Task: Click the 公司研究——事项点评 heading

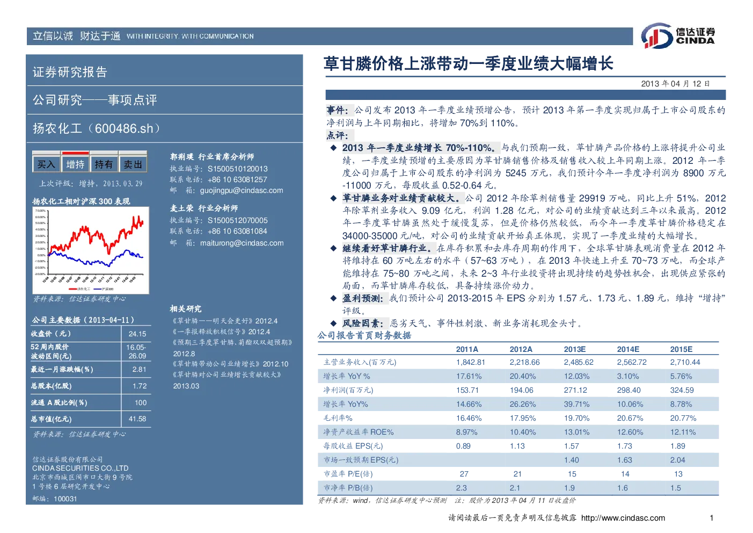Action: click(95, 100)
